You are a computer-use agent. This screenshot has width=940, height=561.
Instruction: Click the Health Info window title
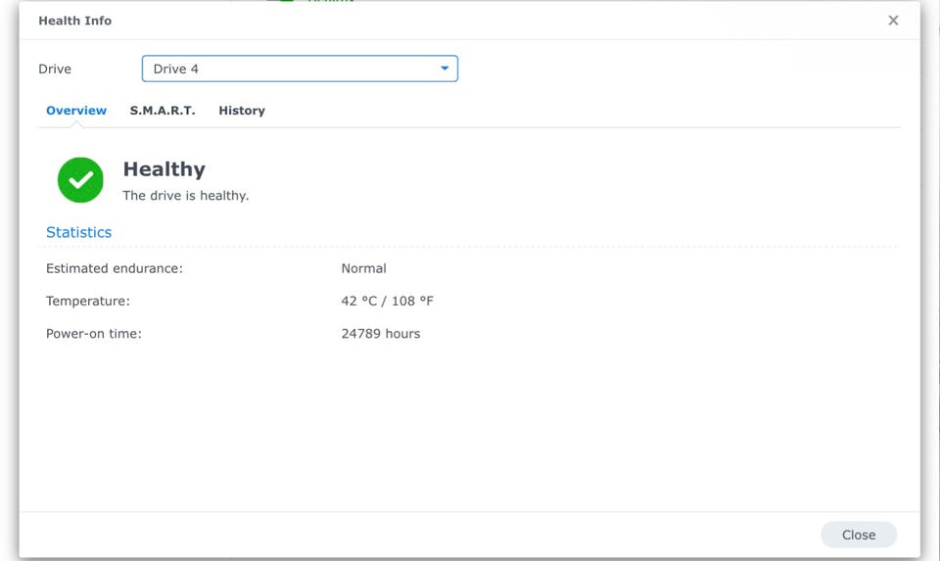click(74, 21)
